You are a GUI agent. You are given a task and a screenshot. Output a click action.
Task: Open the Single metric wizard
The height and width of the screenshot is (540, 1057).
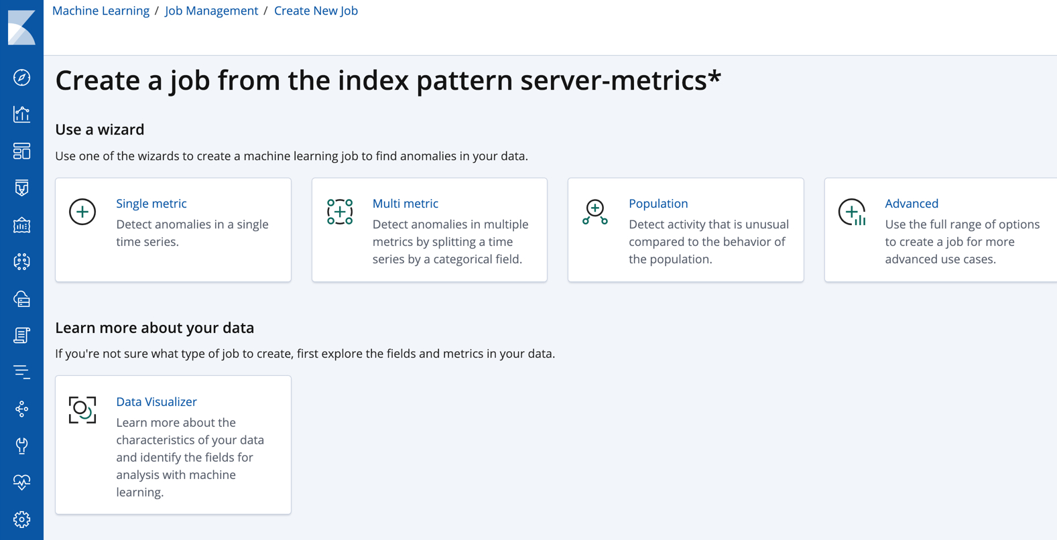pos(173,230)
